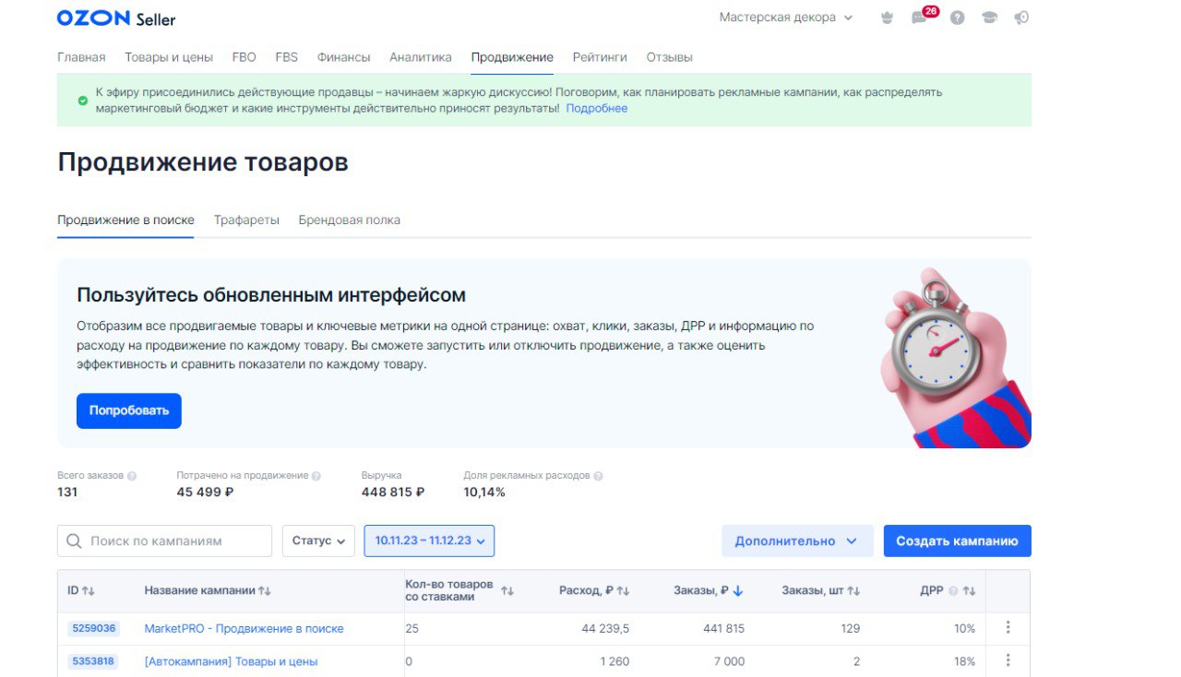
Task: Open the Аналитика menu item
Action: [x=421, y=57]
